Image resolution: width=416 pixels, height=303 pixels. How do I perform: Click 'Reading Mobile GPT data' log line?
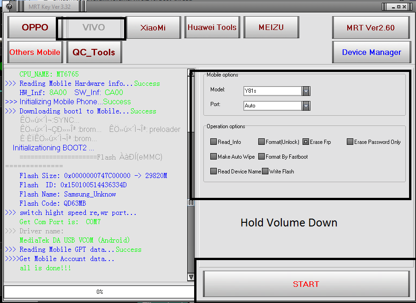[73, 250]
